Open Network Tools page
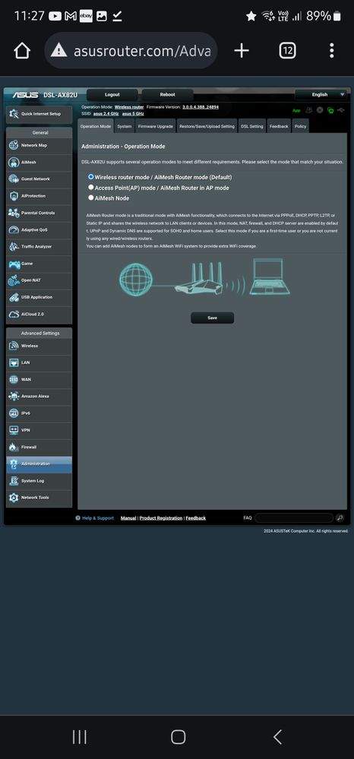This screenshot has height=759, width=354. (x=40, y=498)
